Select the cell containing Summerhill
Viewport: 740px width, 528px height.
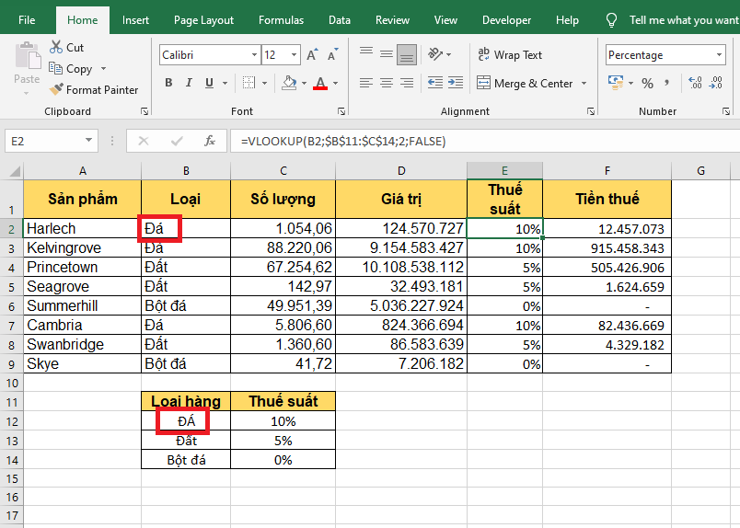[x=82, y=305]
